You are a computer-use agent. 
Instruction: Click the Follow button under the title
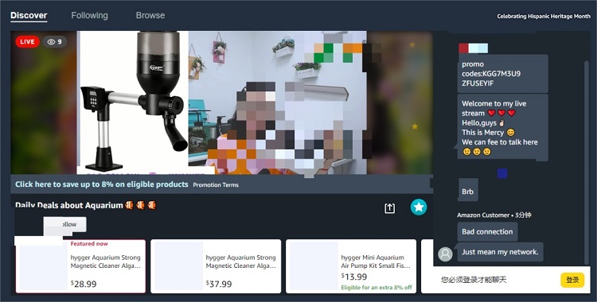pos(65,224)
